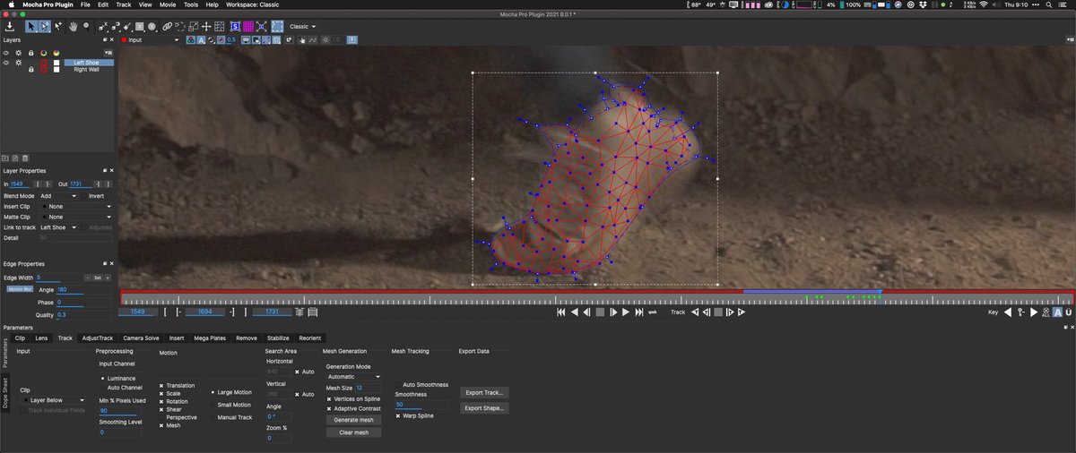Click the Show alpha channel A icon
Screen dimensions: 1076x453
coord(202,39)
